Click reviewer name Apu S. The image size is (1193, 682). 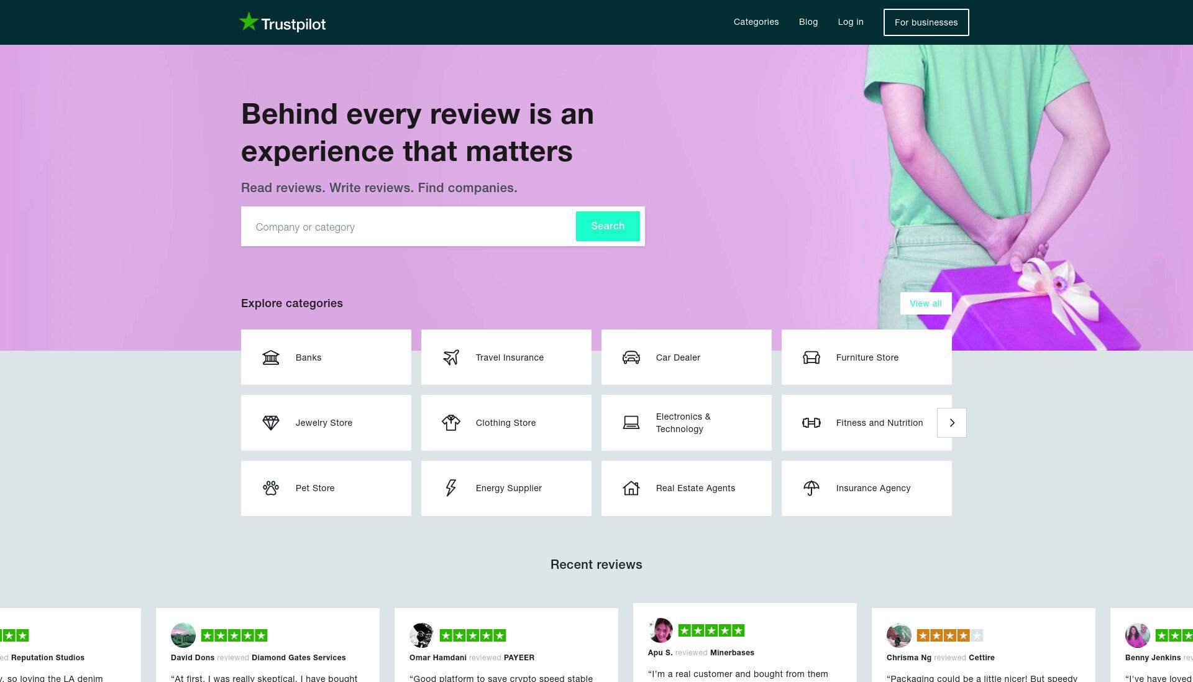coord(660,653)
